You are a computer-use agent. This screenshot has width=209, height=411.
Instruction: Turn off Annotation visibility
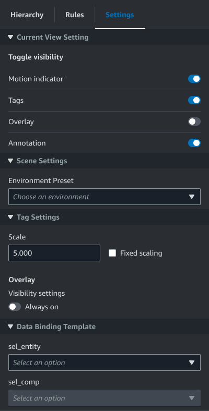[194, 143]
